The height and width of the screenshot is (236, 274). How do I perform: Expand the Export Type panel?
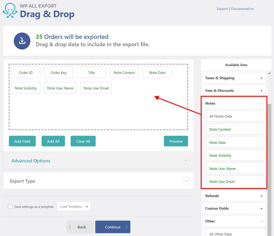tap(186, 181)
